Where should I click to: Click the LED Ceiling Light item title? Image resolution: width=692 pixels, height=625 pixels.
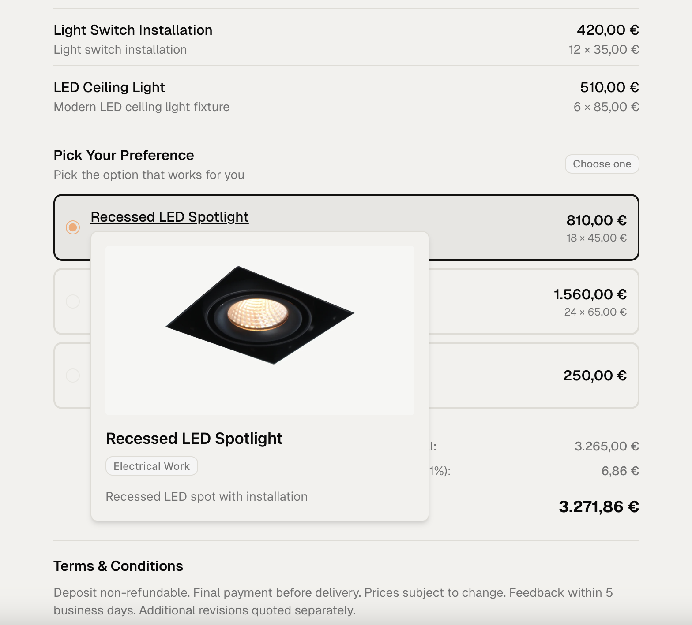109,87
